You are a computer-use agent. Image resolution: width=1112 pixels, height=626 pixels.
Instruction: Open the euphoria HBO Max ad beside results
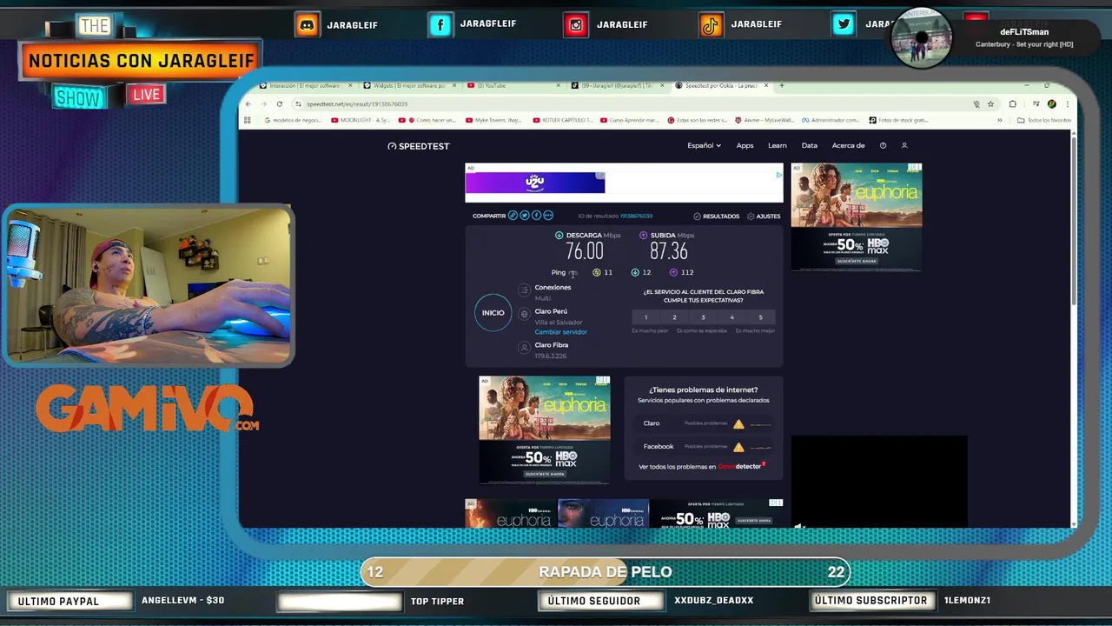(857, 217)
